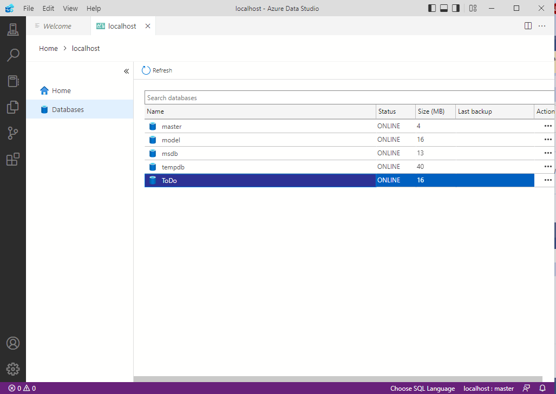Open the Accounts icon
Screen dimensions: 556x394
(12, 343)
